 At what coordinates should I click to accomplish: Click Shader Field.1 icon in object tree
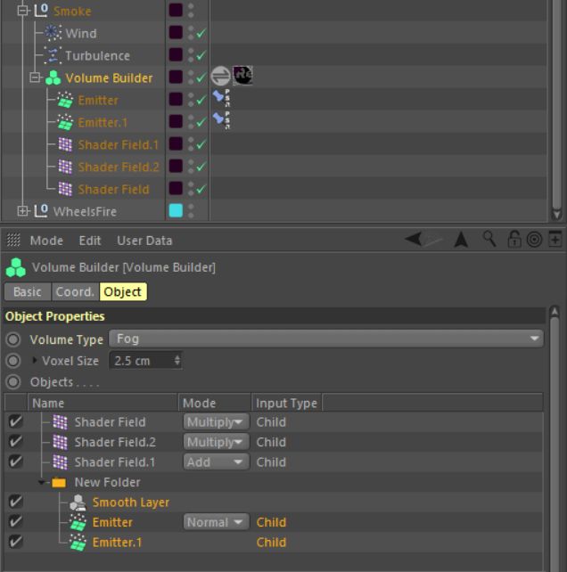[x=65, y=144]
